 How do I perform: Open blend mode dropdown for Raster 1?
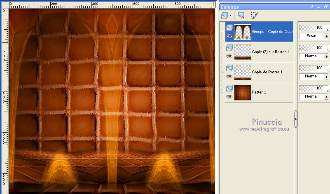click(x=326, y=96)
